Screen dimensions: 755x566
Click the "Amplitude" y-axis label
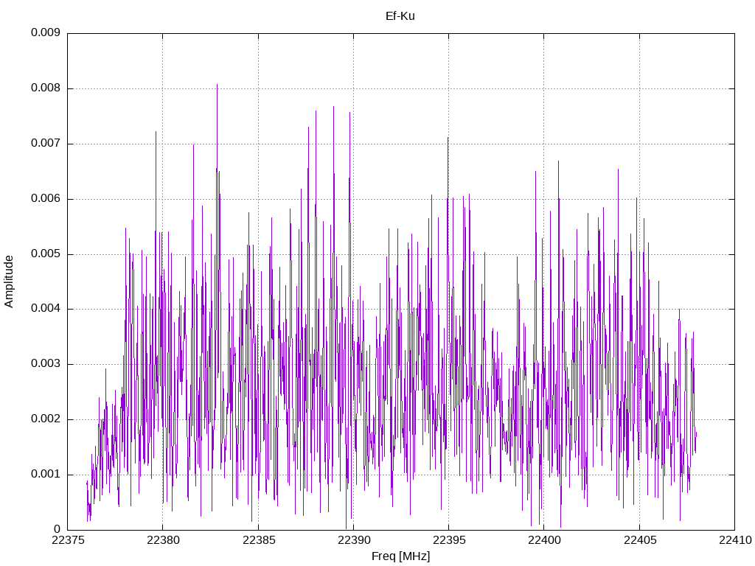coord(9,282)
